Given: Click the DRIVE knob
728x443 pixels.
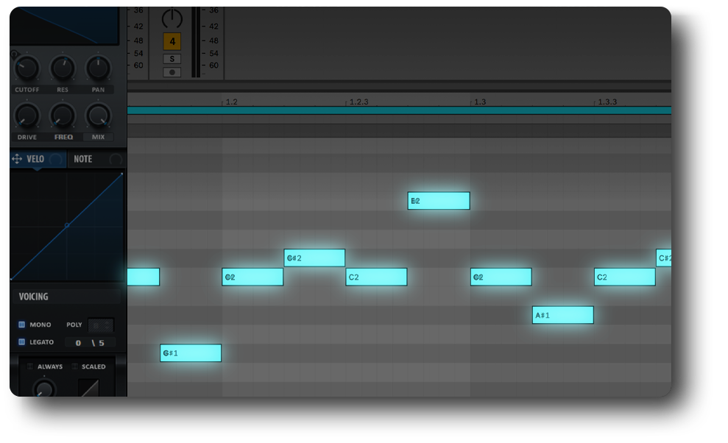Looking at the screenshot, I should tap(26, 116).
